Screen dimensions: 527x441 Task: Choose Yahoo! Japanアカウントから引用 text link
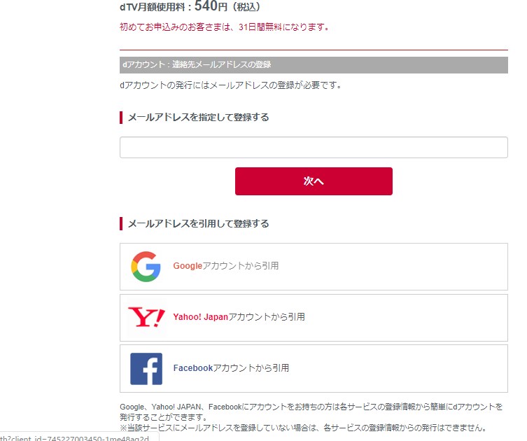(x=239, y=317)
